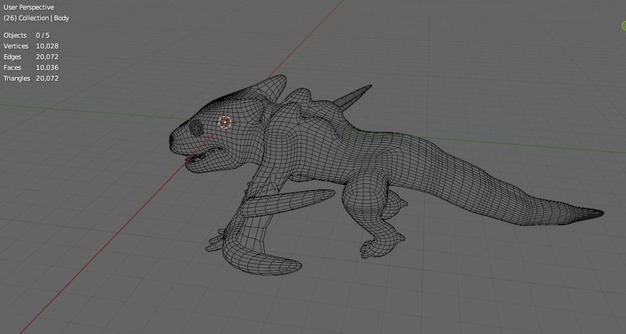Click the '(26) Collection | Body' overlay text
The image size is (626, 334).
[37, 18]
